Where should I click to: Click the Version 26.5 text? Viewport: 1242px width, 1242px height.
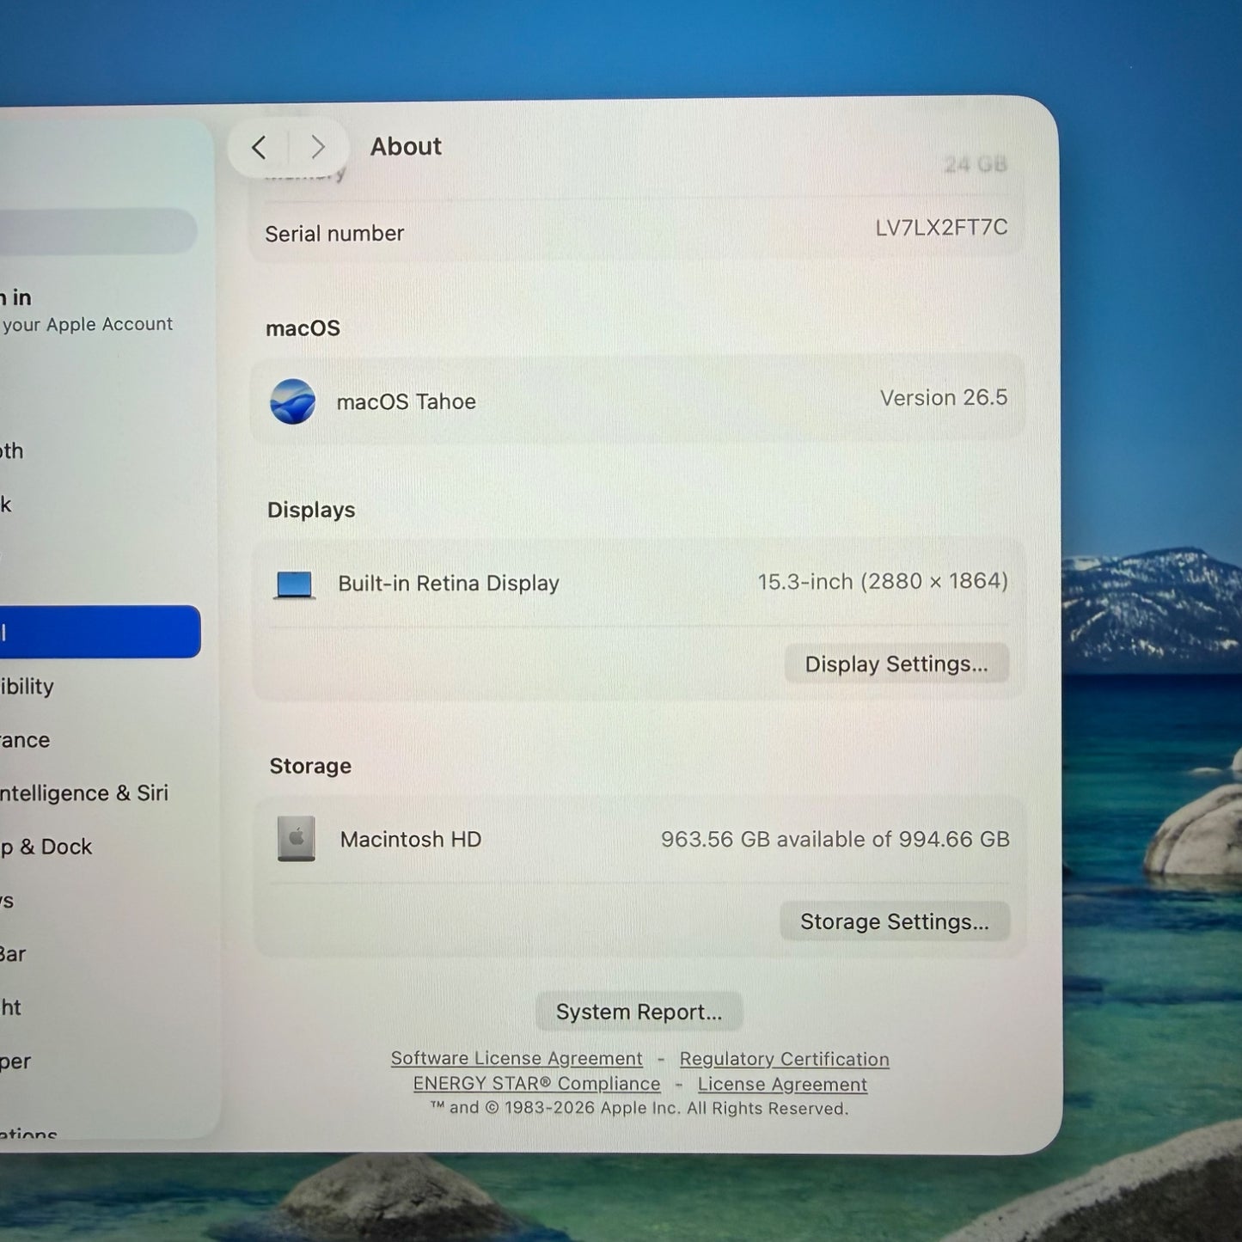pos(944,398)
